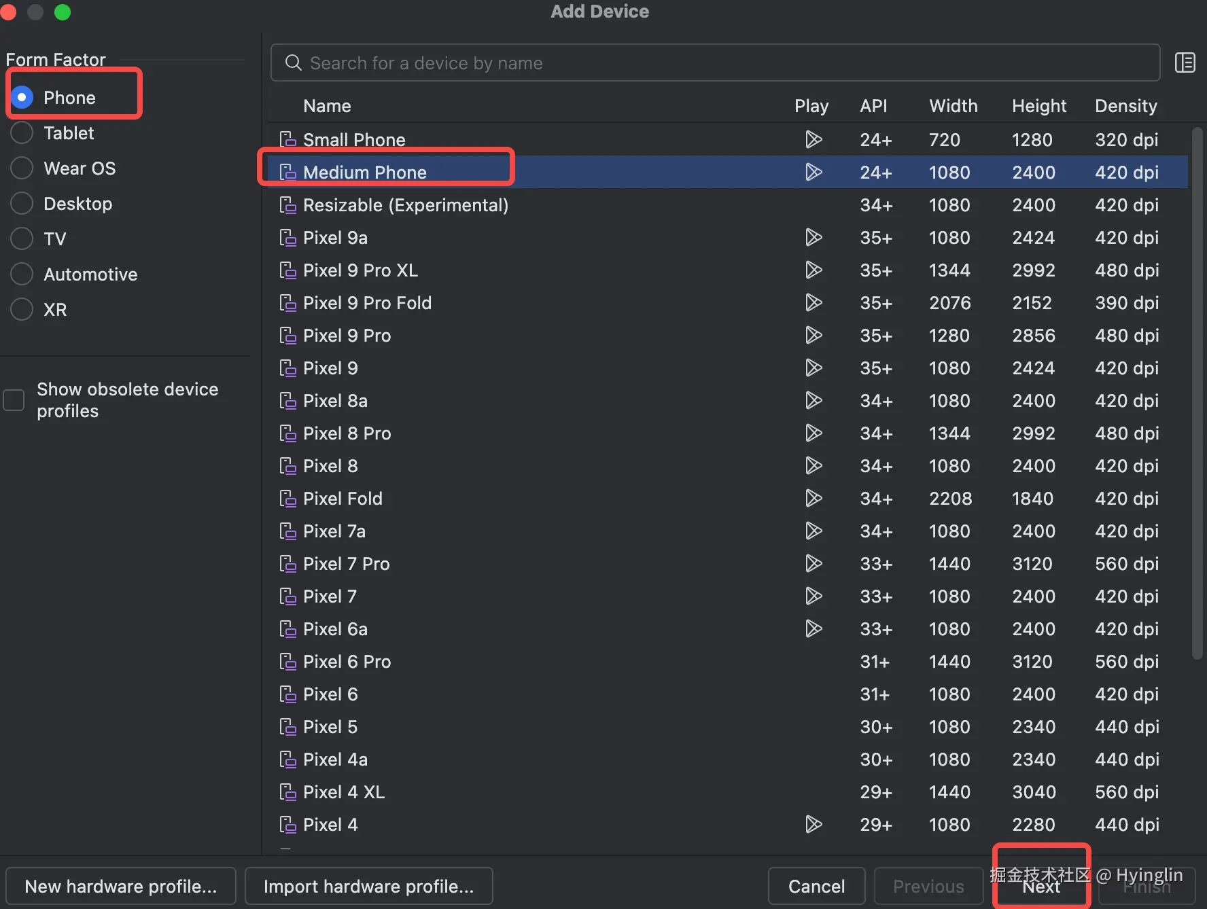
Task: Click the 2076 width value of Pixel 9 Pro Fold
Action: click(x=950, y=303)
